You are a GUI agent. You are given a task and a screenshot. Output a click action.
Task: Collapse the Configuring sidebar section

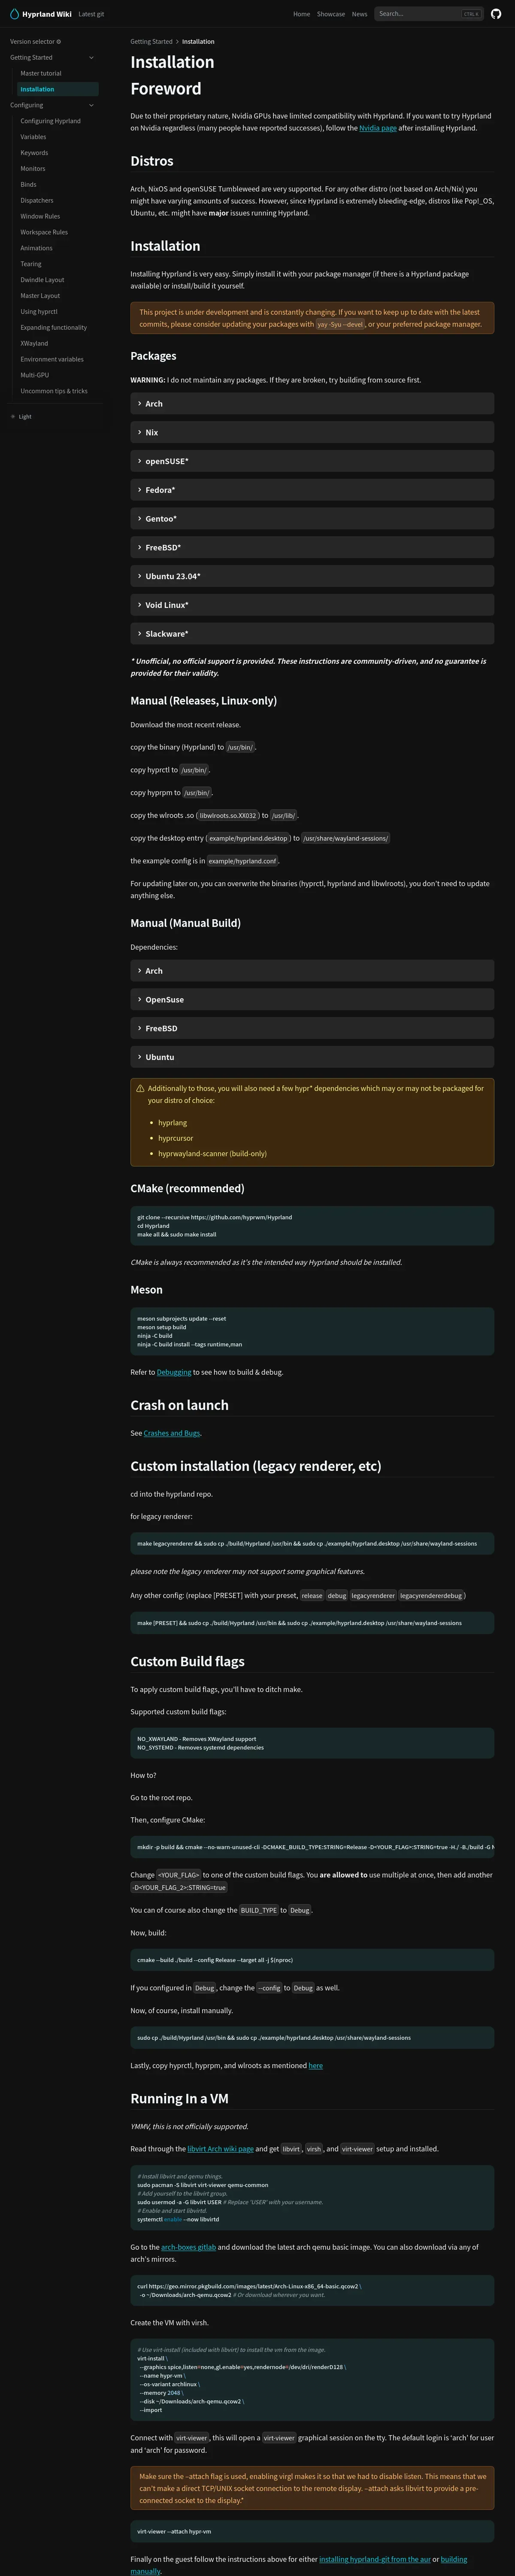[91, 105]
